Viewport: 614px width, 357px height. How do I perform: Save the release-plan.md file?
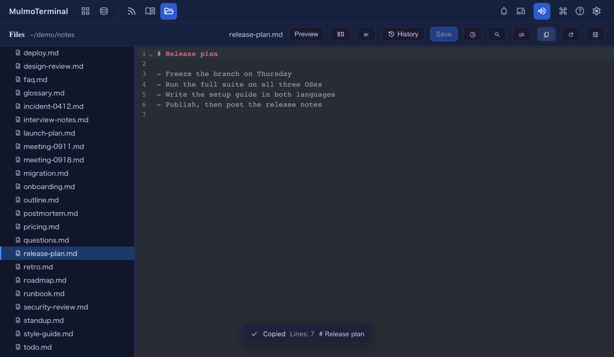tap(444, 34)
